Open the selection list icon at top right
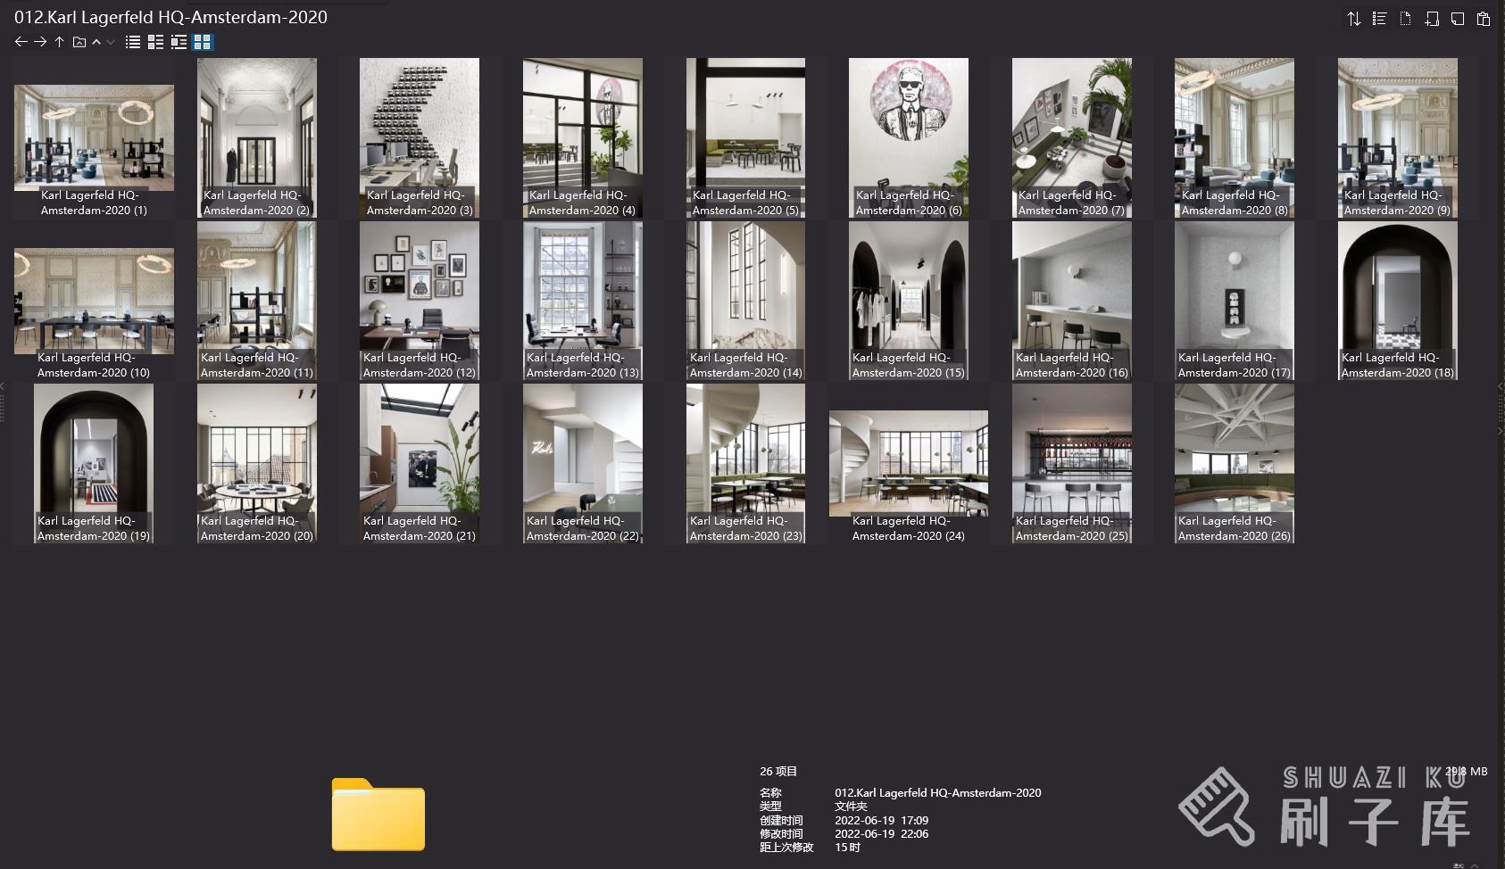This screenshot has height=869, width=1505. [1378, 18]
